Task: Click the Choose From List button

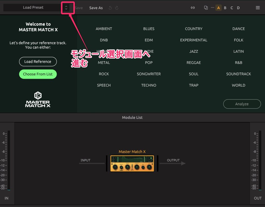Action: 38,74
